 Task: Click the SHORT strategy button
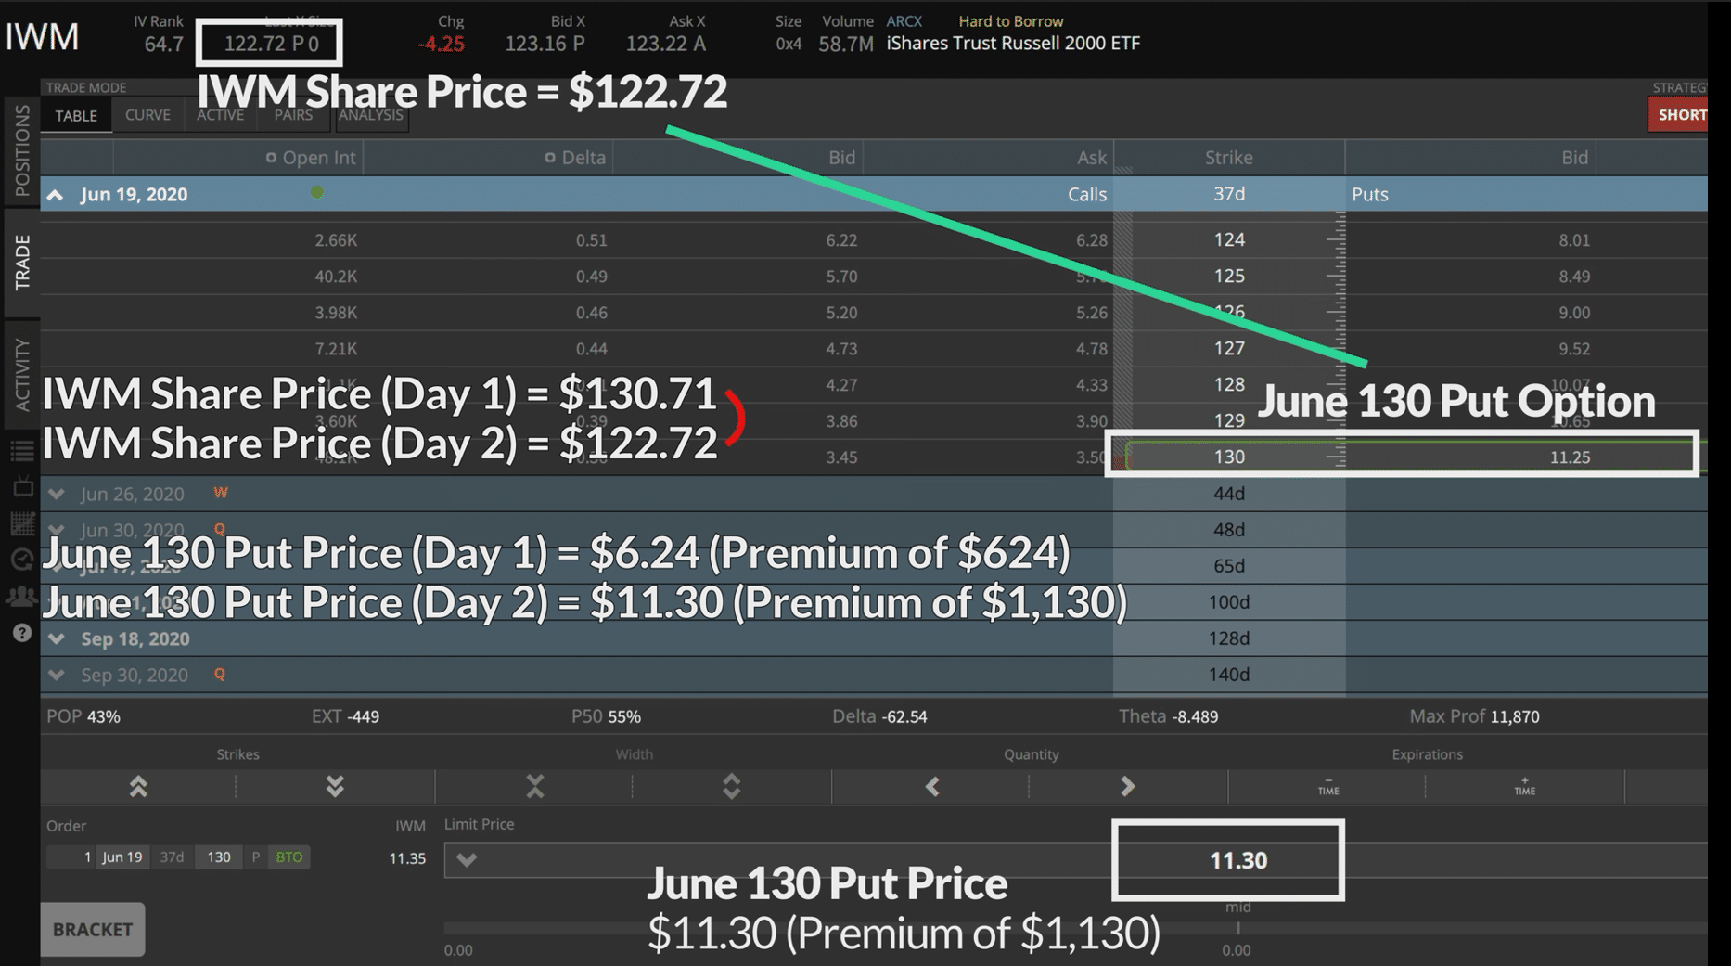pyautogui.click(x=1679, y=115)
